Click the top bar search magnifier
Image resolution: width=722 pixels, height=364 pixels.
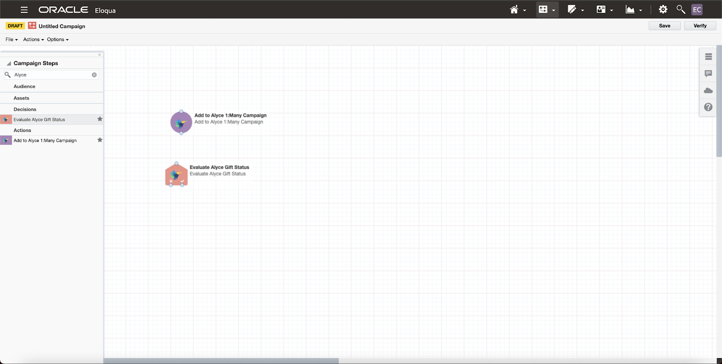point(680,9)
